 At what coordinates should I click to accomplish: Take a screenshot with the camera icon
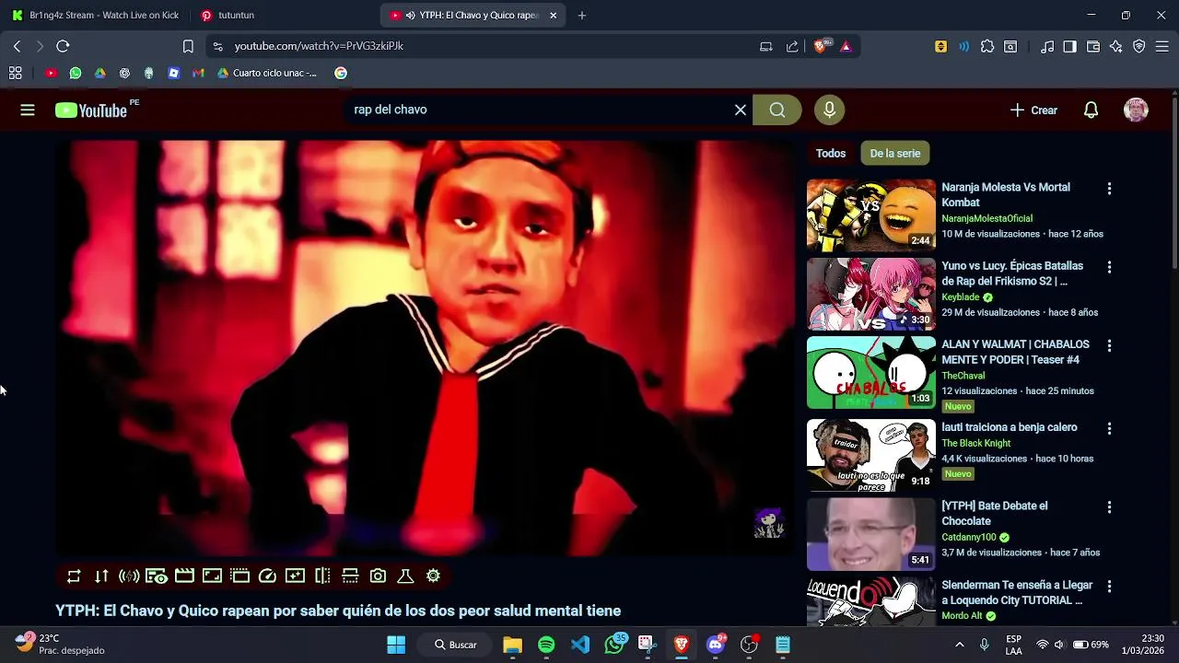[x=378, y=576]
